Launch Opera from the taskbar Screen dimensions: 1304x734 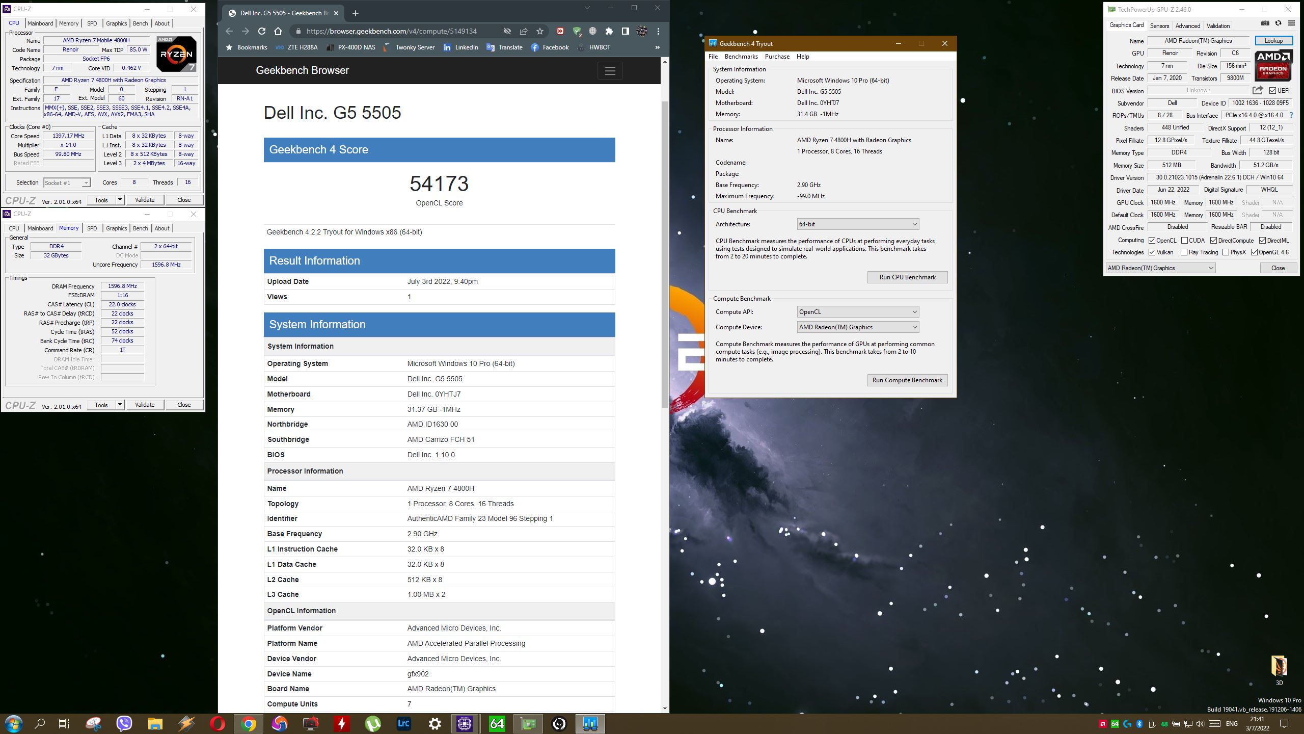point(217,724)
